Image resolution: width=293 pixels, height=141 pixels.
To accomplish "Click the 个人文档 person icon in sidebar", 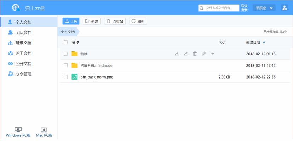I will 10,22.
